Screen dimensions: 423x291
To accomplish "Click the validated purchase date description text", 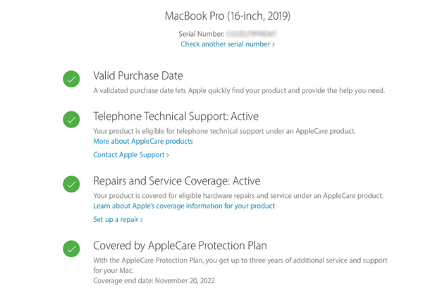I will click(239, 91).
